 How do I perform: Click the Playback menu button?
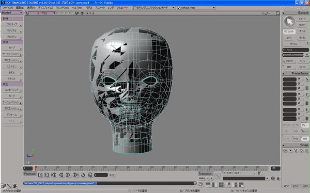click(30, 174)
